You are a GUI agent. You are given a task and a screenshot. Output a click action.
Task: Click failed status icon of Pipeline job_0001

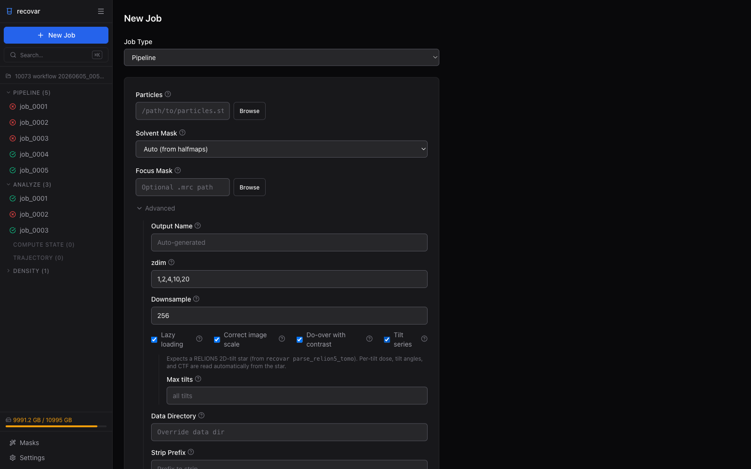point(13,106)
